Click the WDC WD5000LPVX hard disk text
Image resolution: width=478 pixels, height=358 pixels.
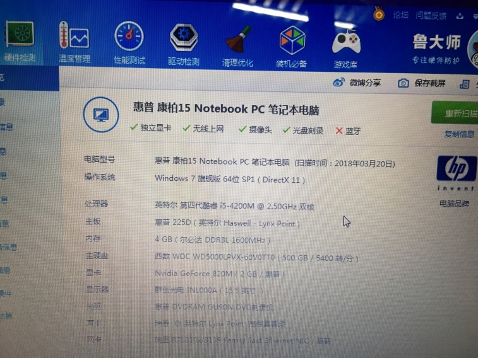[256, 258]
